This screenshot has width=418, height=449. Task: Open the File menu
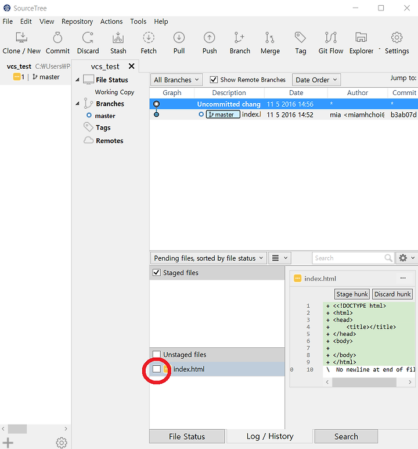pos(8,22)
